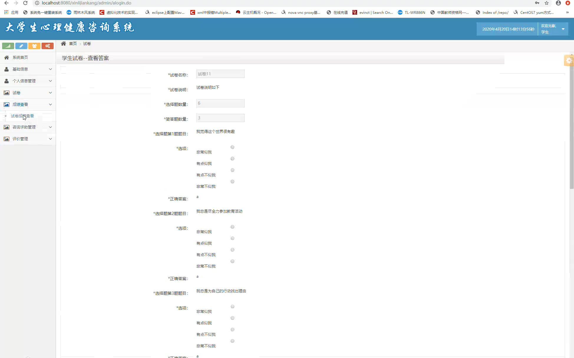Click the 试卷 picture icon in sidebar

[x=6, y=93]
